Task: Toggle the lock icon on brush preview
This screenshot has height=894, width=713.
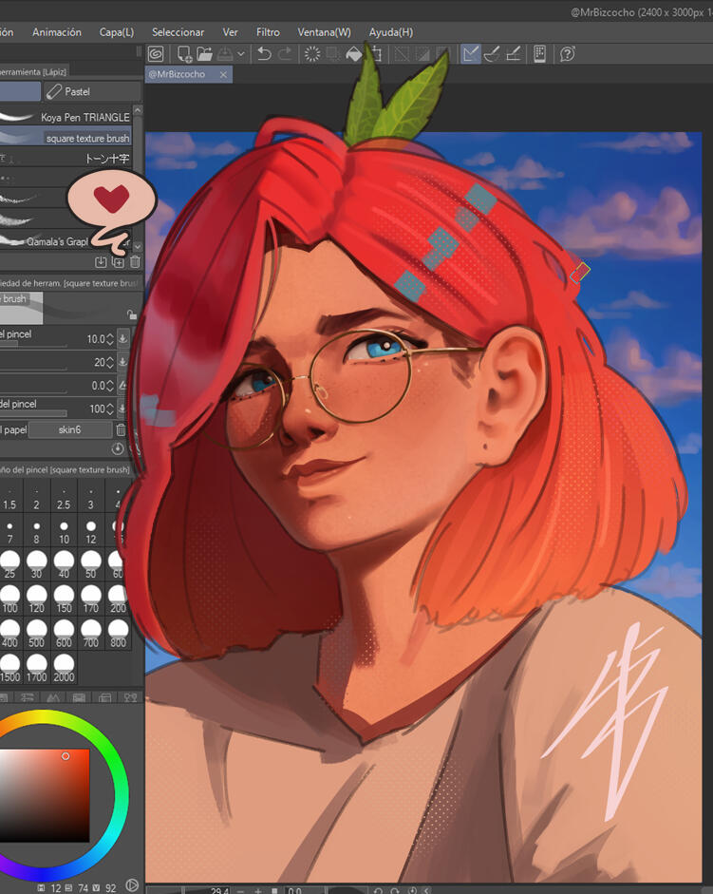Action: coord(131,314)
